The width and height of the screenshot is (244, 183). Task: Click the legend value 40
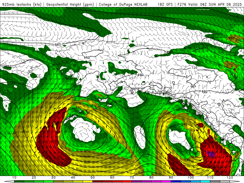point(73,178)
